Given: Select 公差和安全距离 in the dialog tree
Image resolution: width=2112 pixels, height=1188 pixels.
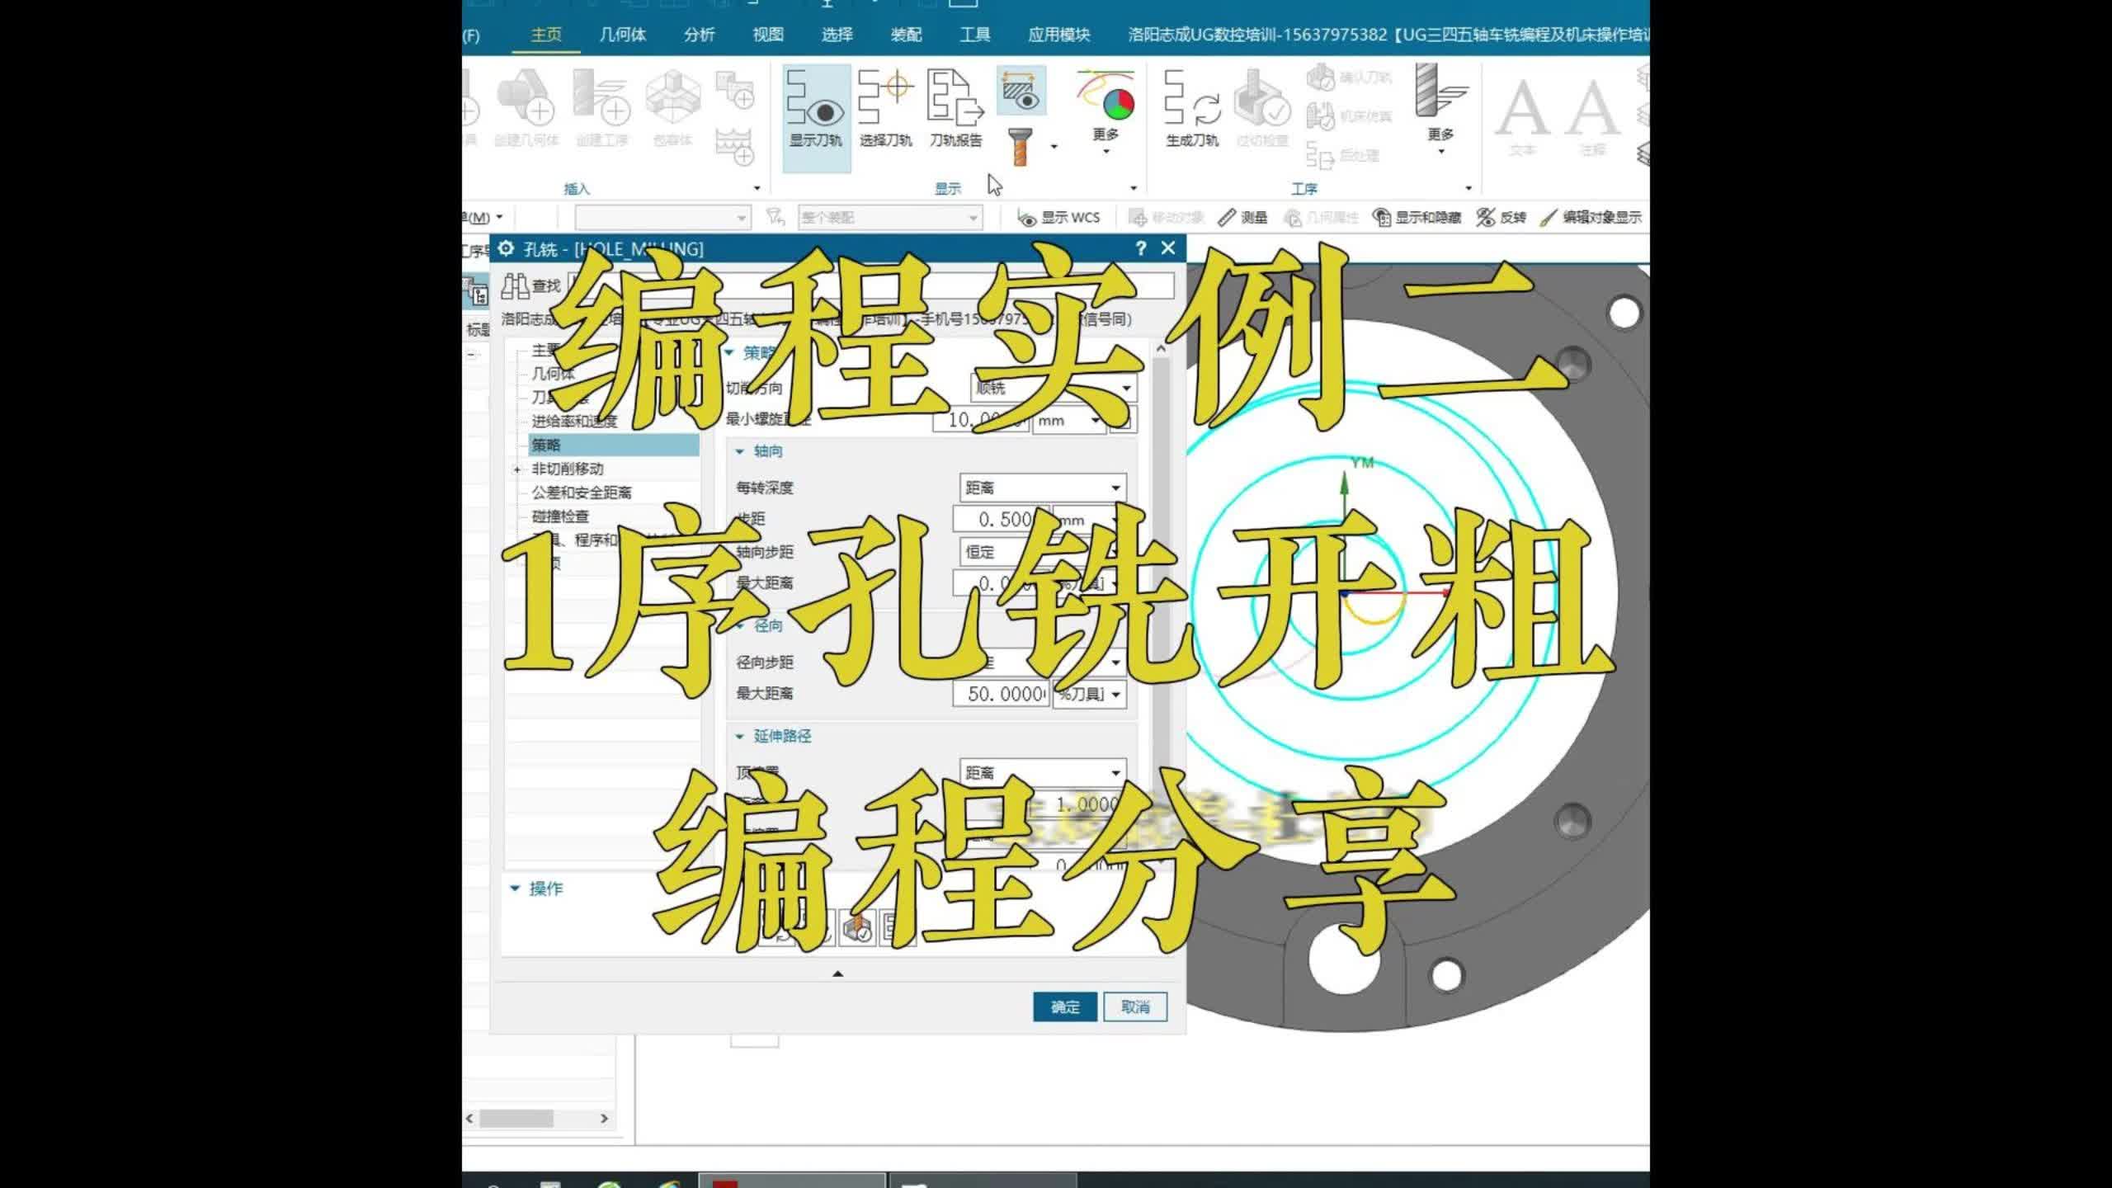Looking at the screenshot, I should tap(582, 493).
